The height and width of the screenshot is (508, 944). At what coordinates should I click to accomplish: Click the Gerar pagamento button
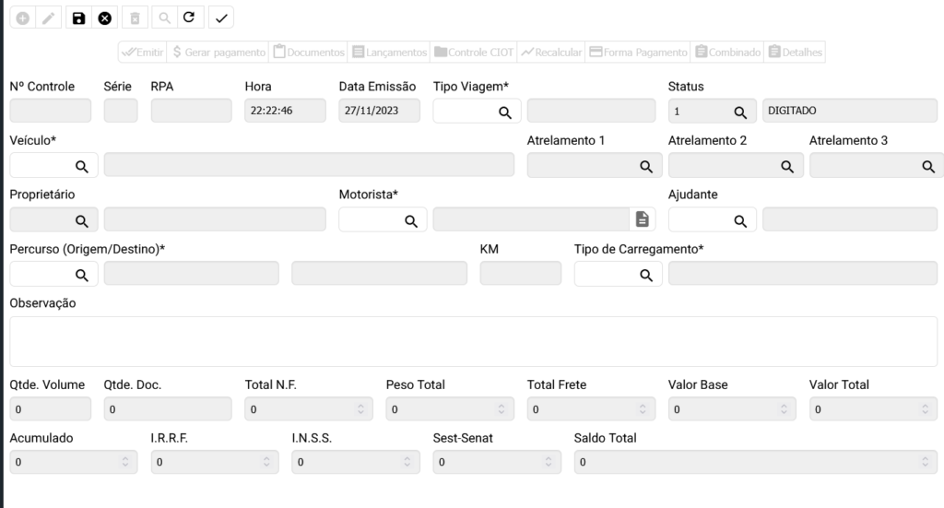[x=219, y=53]
